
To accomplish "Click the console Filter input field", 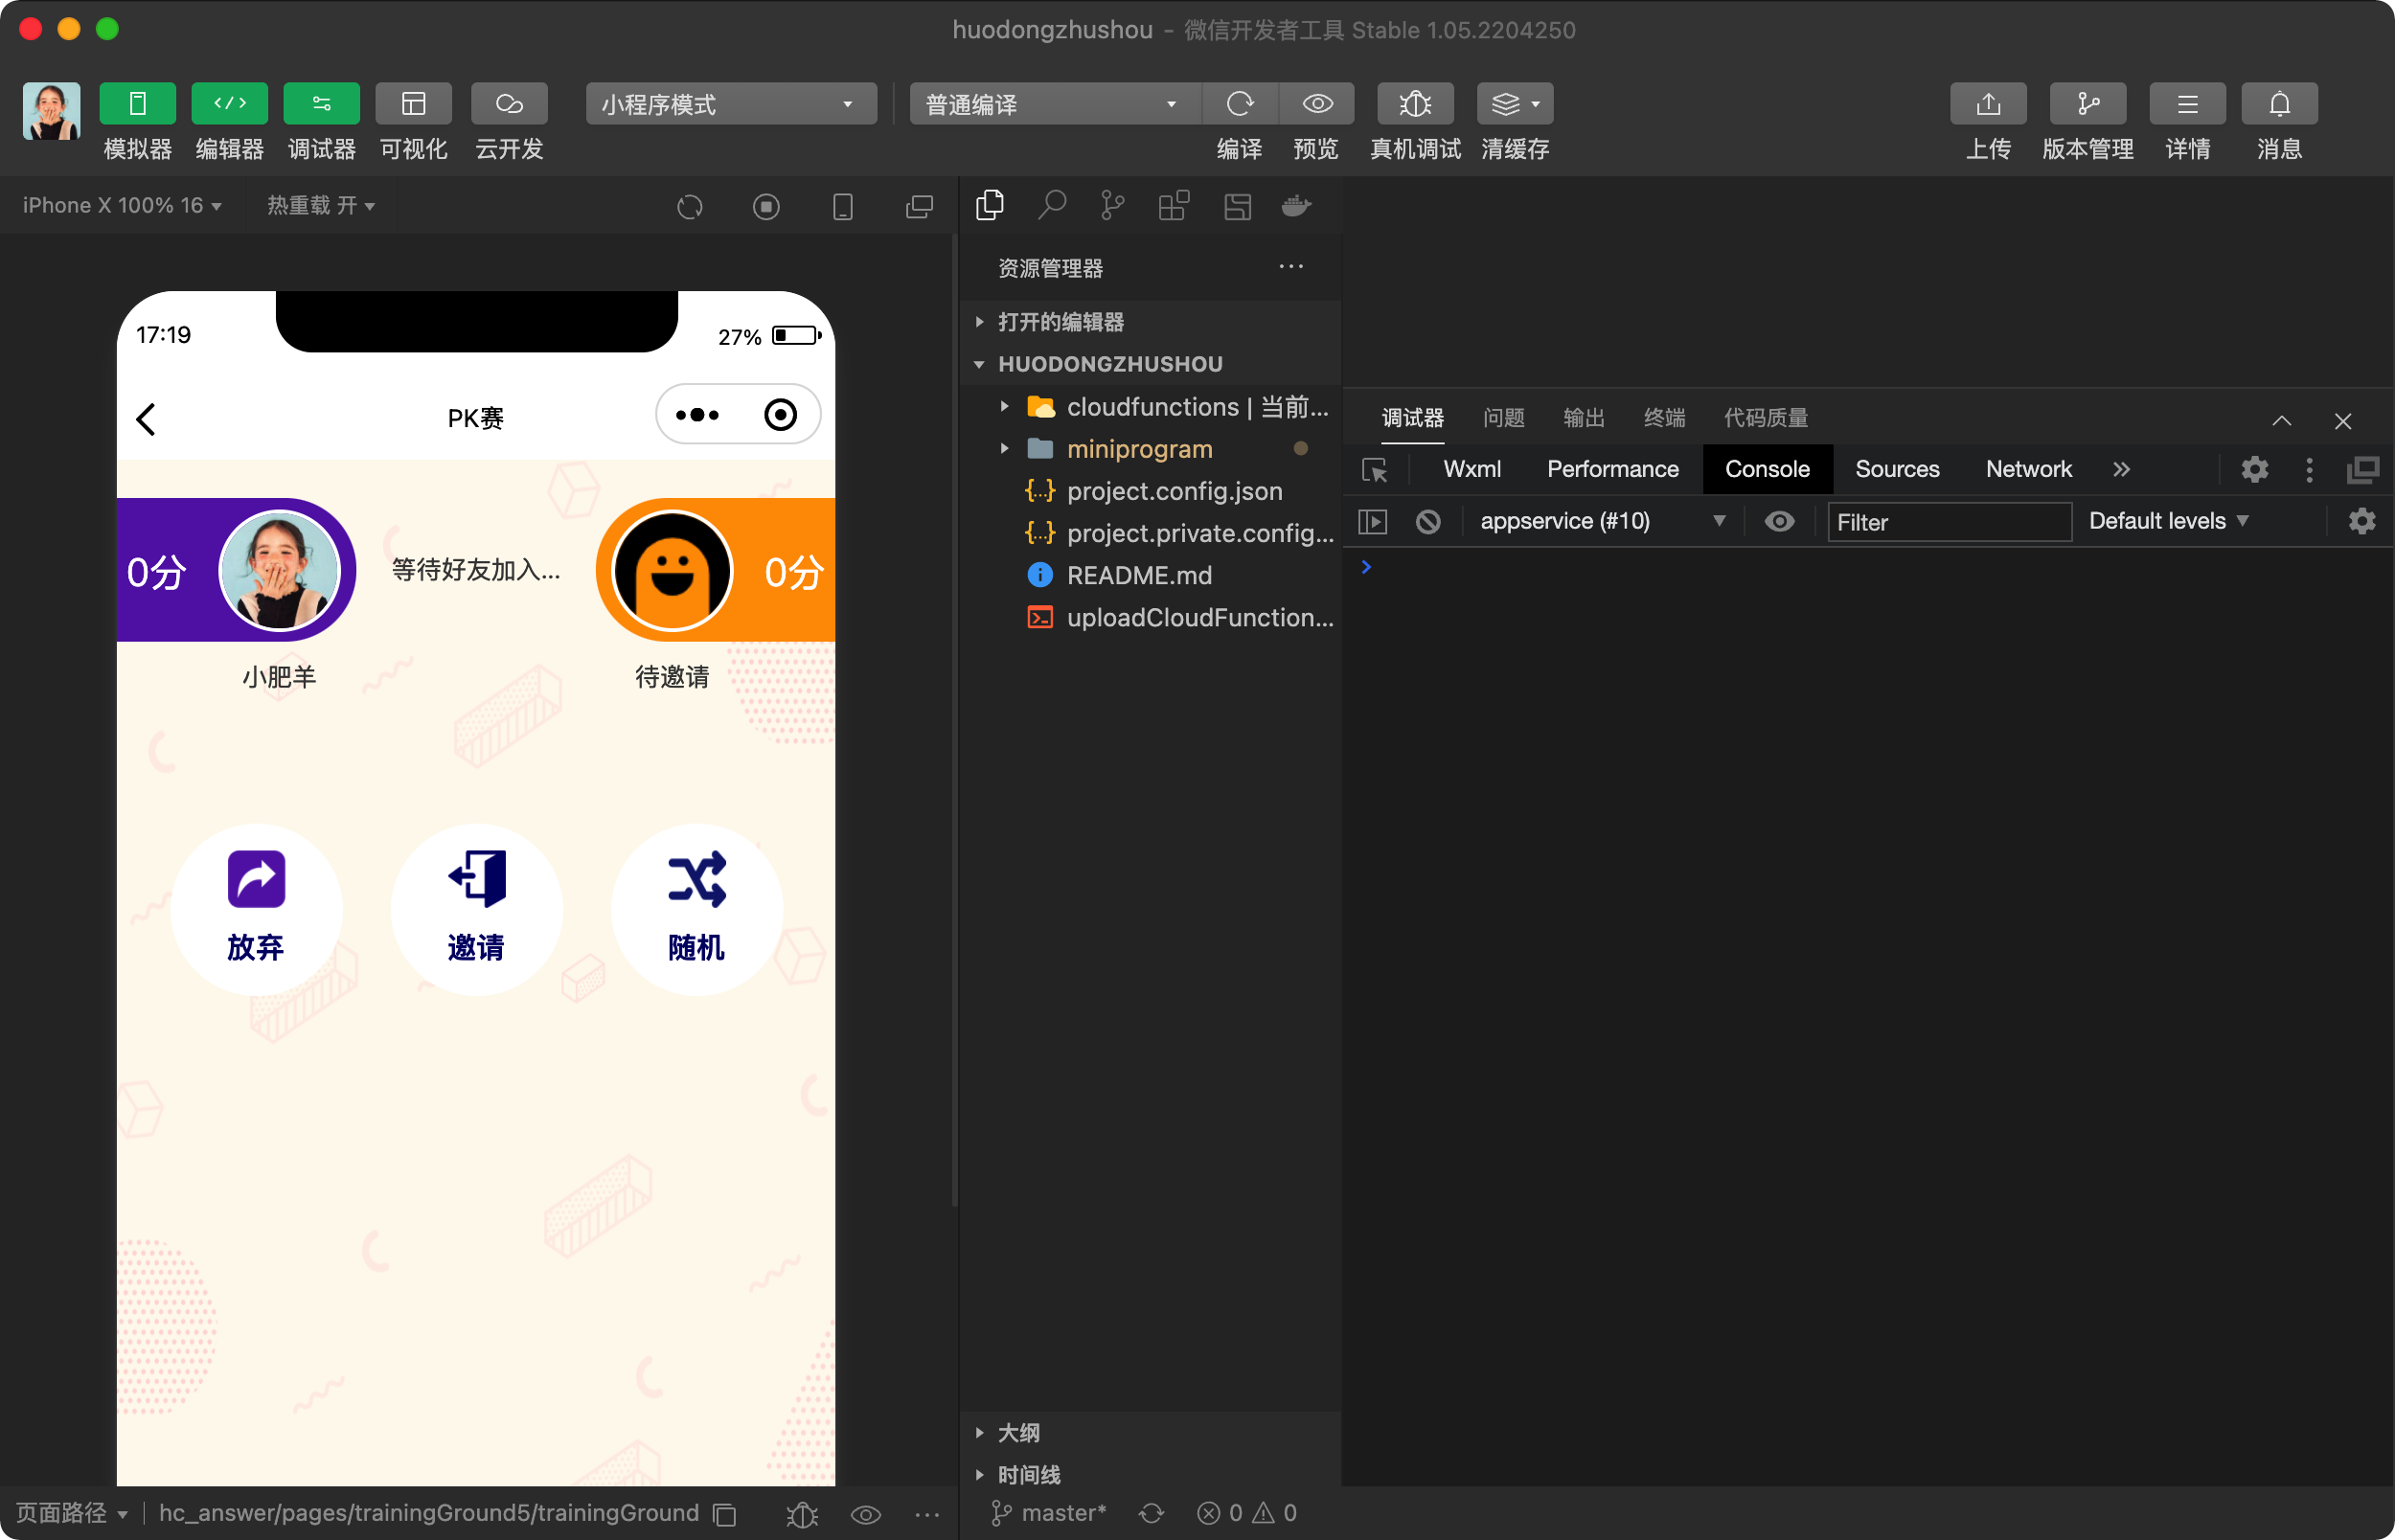I will pos(1948,522).
